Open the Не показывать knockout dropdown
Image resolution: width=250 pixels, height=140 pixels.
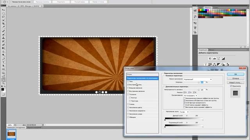(190, 96)
